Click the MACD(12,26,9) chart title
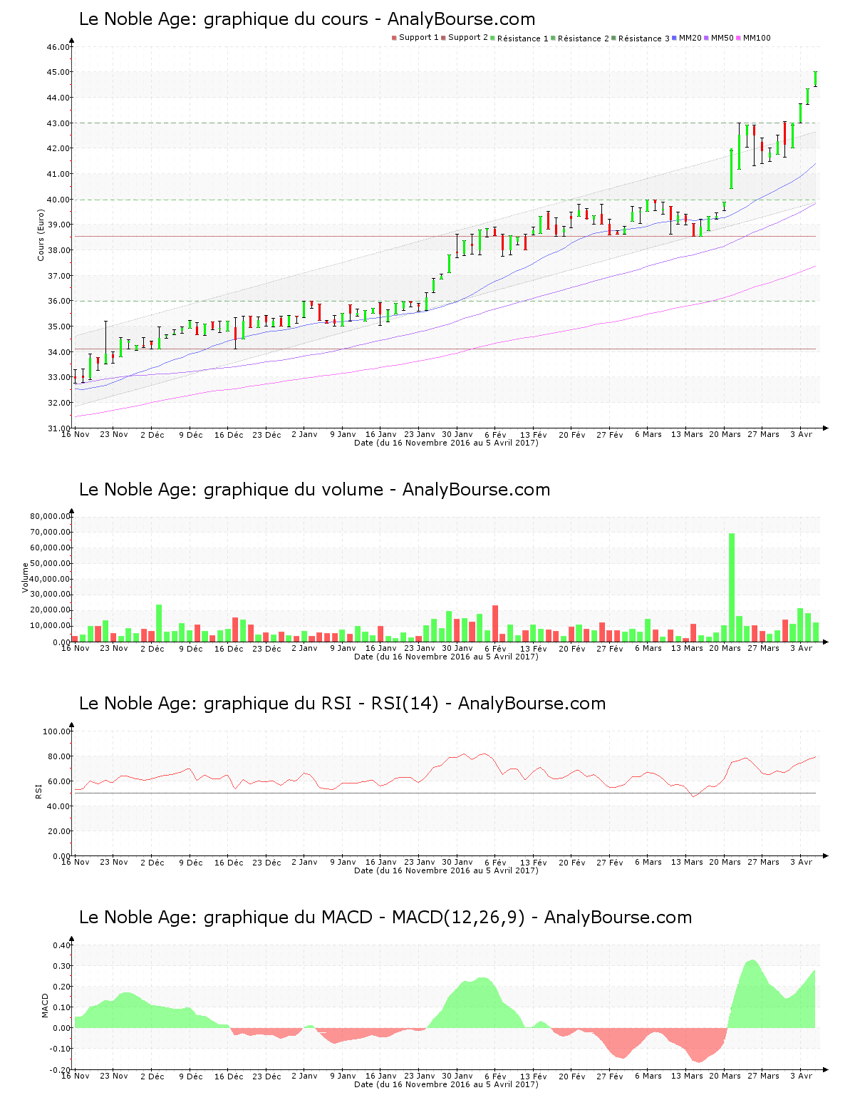 point(385,918)
